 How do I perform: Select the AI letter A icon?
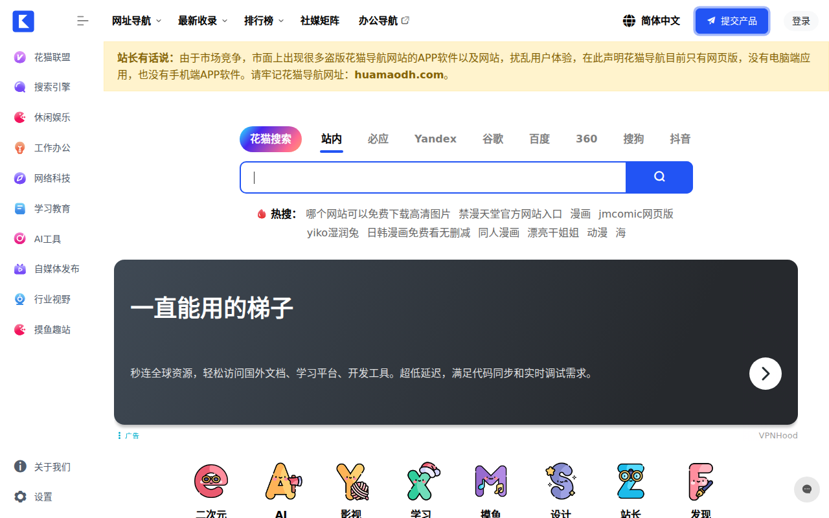point(283,480)
